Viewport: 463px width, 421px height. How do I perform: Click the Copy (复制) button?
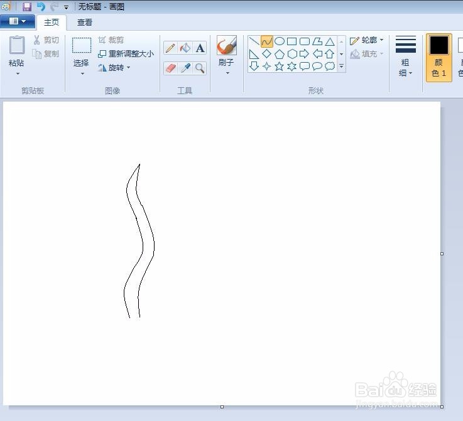(x=46, y=54)
